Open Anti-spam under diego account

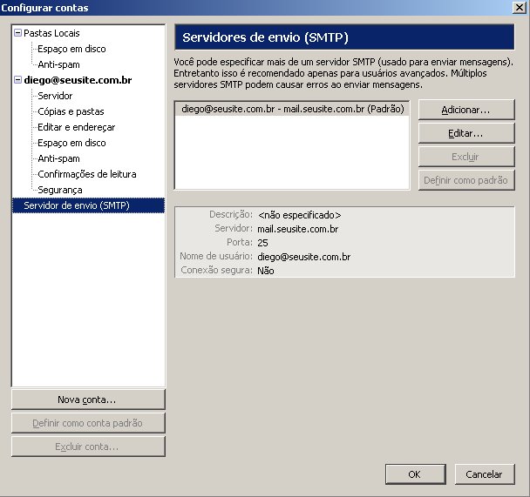[58, 158]
